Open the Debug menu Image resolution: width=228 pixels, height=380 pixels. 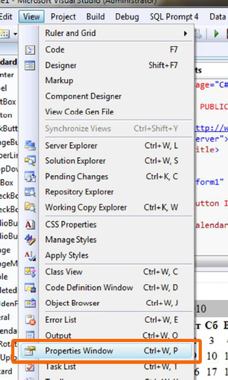coord(127,17)
